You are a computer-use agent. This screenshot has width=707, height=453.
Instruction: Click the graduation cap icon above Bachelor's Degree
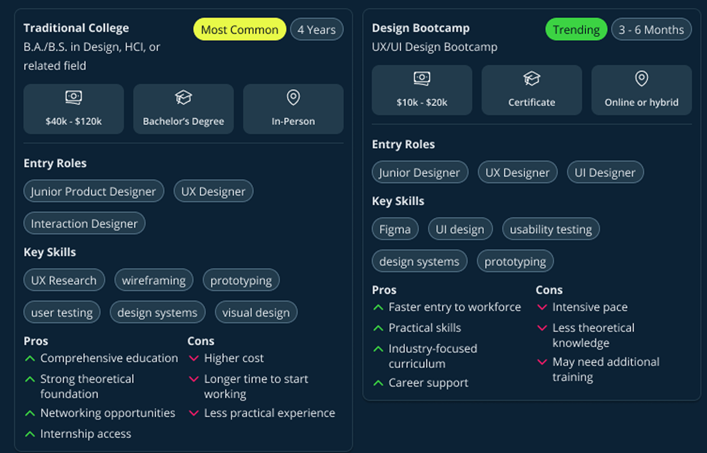coord(183,97)
